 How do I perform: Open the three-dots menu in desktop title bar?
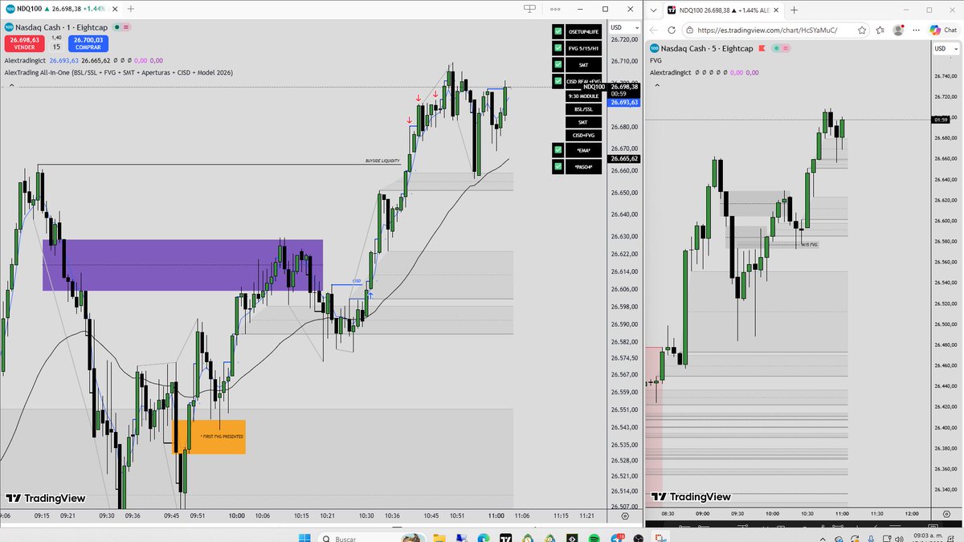557,9
